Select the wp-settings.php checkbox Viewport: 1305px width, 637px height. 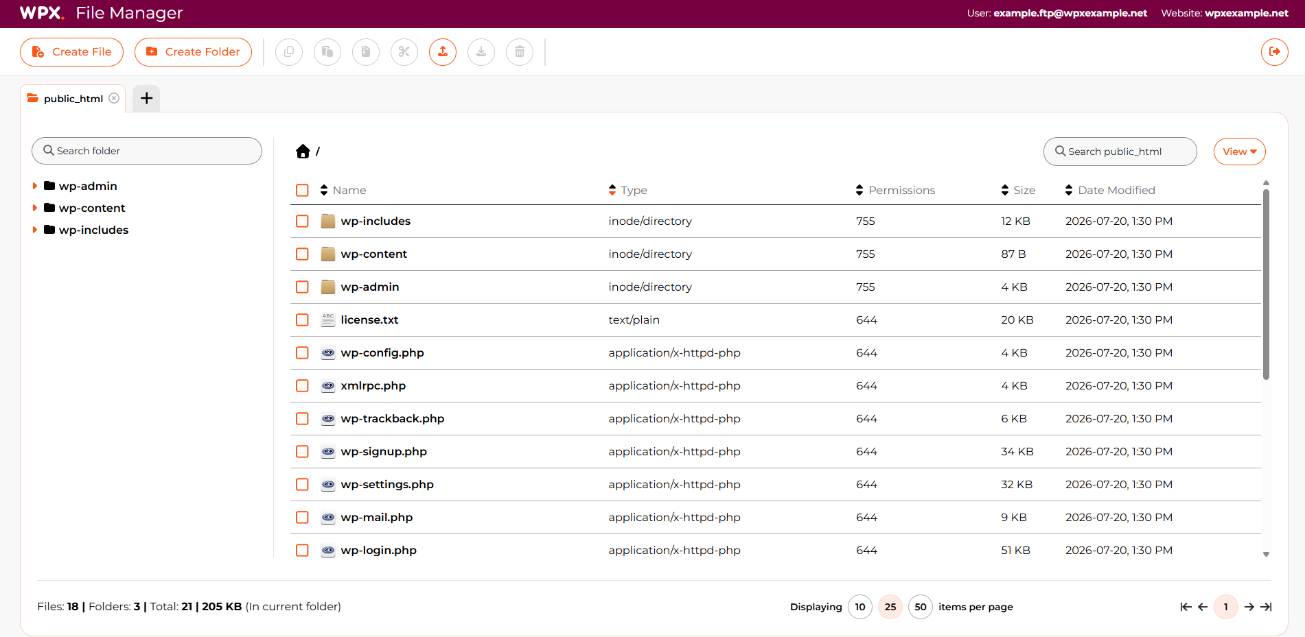pos(302,484)
